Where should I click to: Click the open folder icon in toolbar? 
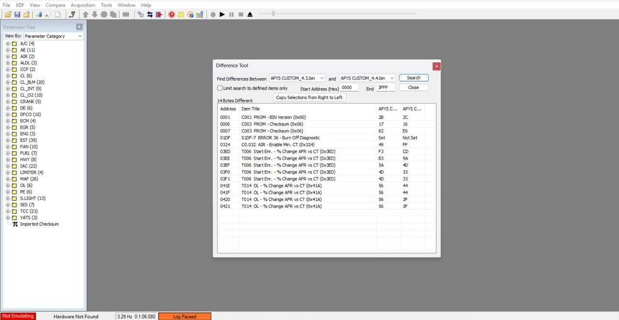point(8,15)
